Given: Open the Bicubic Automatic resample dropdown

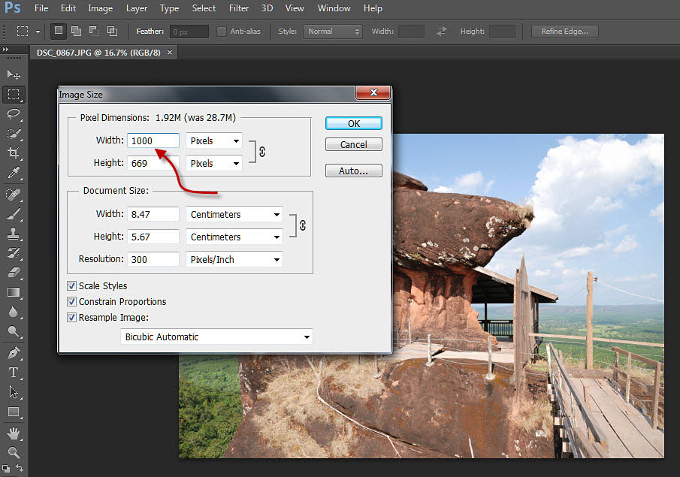Looking at the screenshot, I should coord(216,337).
